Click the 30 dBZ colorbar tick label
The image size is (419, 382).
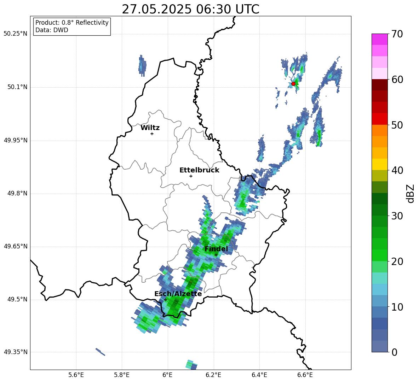pyautogui.click(x=397, y=216)
